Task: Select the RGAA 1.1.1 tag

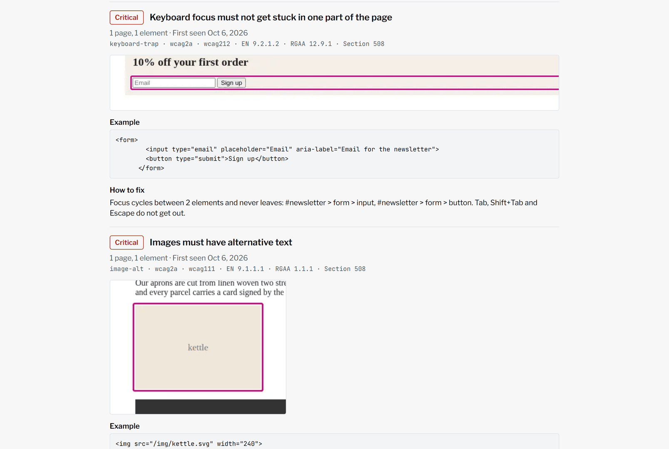Action: [294, 269]
